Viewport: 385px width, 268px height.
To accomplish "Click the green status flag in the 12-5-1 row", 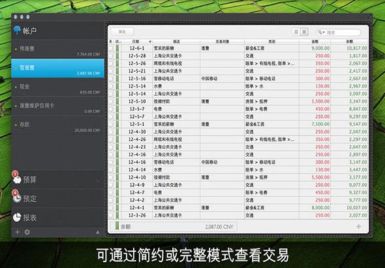I will point(117,124).
